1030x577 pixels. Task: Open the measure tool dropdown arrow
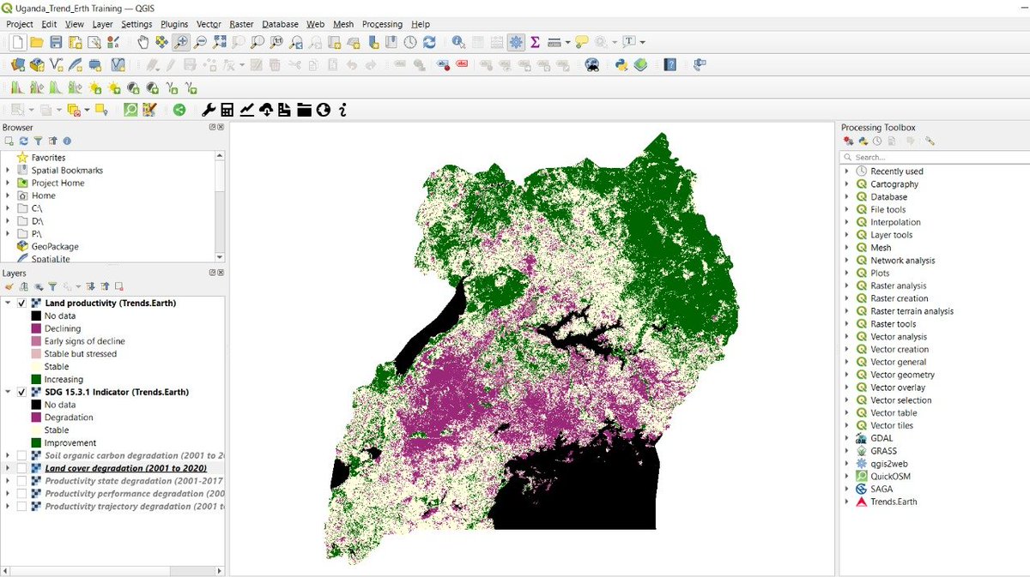click(567, 42)
